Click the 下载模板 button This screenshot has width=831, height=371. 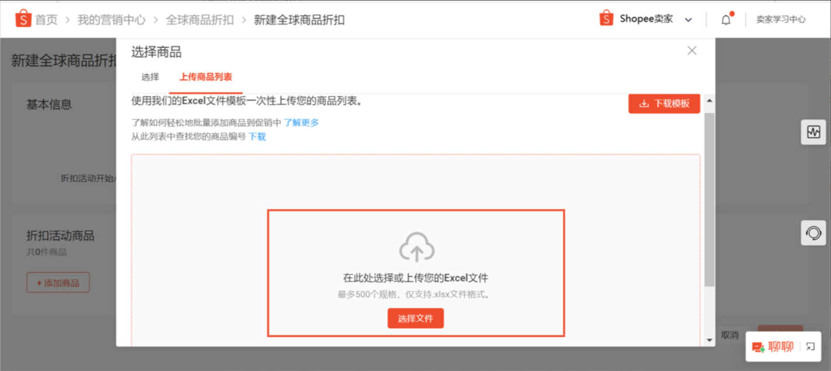point(664,104)
